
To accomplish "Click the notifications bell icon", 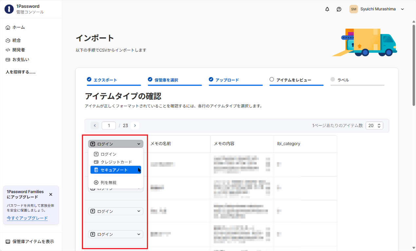I will coord(327,9).
